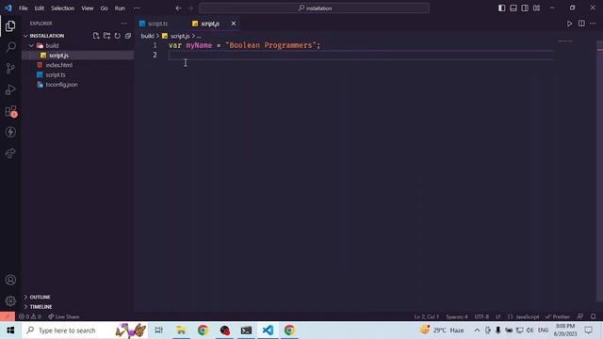Customize layout icon in title bar
The width and height of the screenshot is (603, 339).
536,8
